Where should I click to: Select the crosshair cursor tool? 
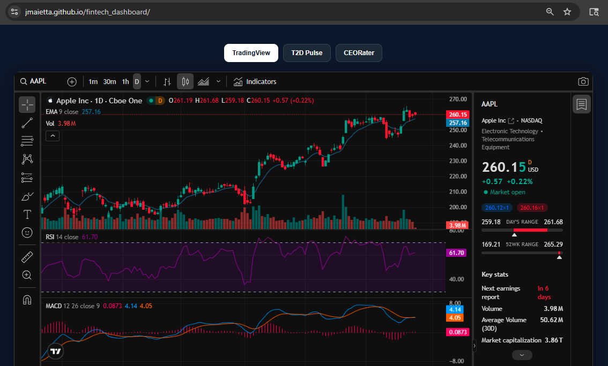click(27, 104)
